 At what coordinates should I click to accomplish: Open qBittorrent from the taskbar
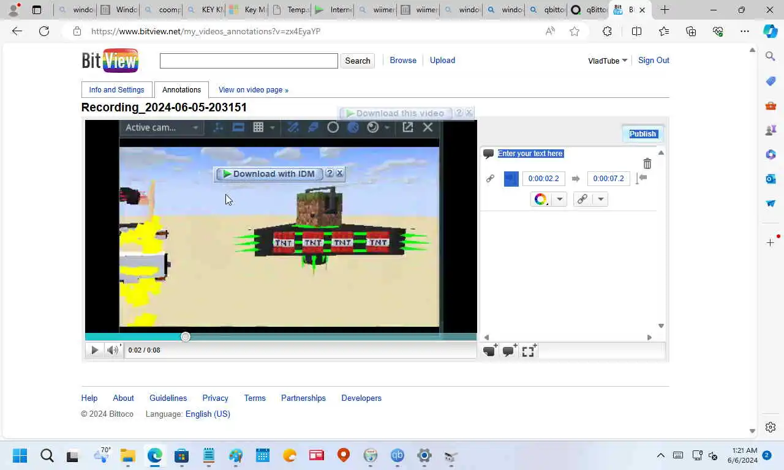pyautogui.click(x=398, y=455)
